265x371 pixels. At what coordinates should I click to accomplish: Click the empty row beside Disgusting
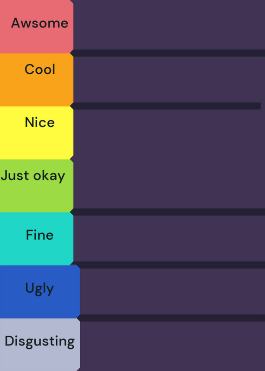click(x=172, y=346)
